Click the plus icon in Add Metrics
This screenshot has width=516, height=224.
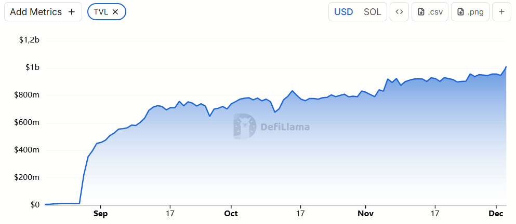pyautogui.click(x=71, y=12)
